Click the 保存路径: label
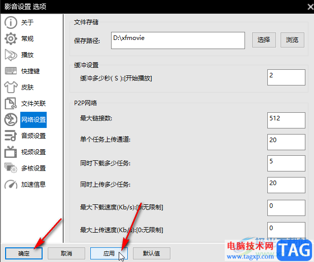This screenshot has height=262, width=314. [87, 41]
